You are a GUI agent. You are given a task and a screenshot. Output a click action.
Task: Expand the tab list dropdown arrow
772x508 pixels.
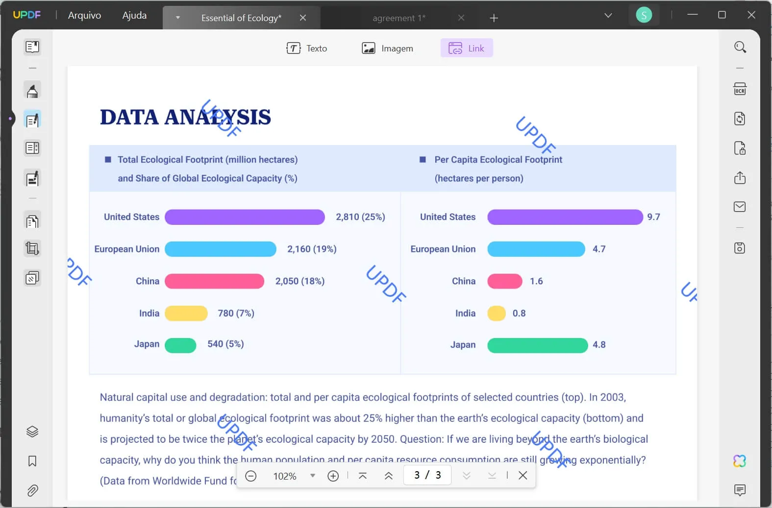[x=608, y=16]
